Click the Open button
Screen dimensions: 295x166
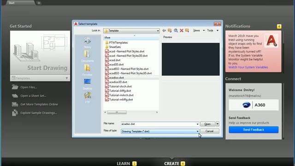pos(207,124)
